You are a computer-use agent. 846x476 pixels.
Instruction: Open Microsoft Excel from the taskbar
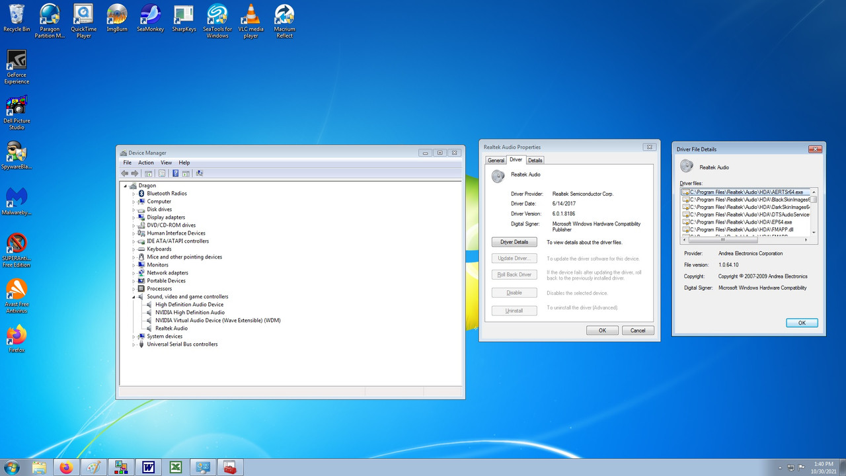coord(176,467)
